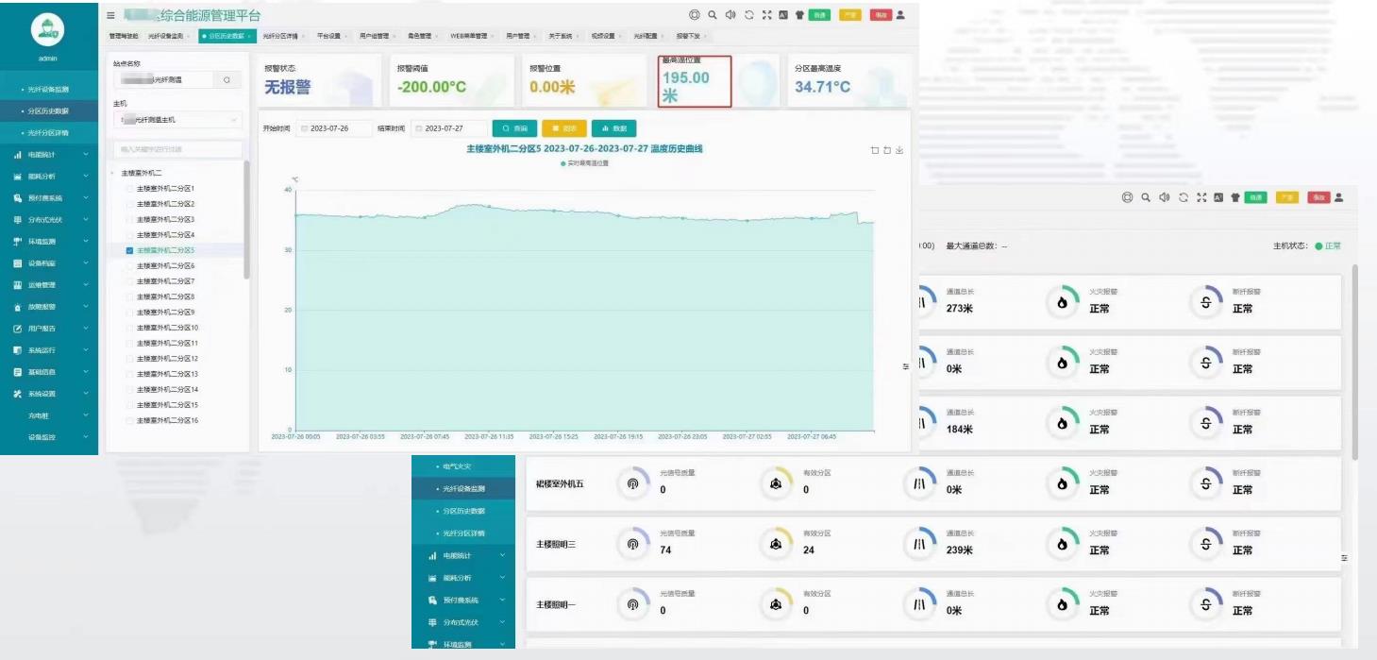Click the start date field 2023-07-26
This screenshot has width=1377, height=660.
(335, 128)
